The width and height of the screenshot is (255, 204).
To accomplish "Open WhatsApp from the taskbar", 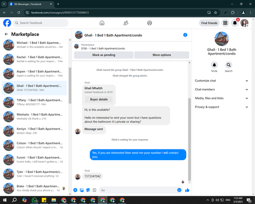I will point(34,200).
